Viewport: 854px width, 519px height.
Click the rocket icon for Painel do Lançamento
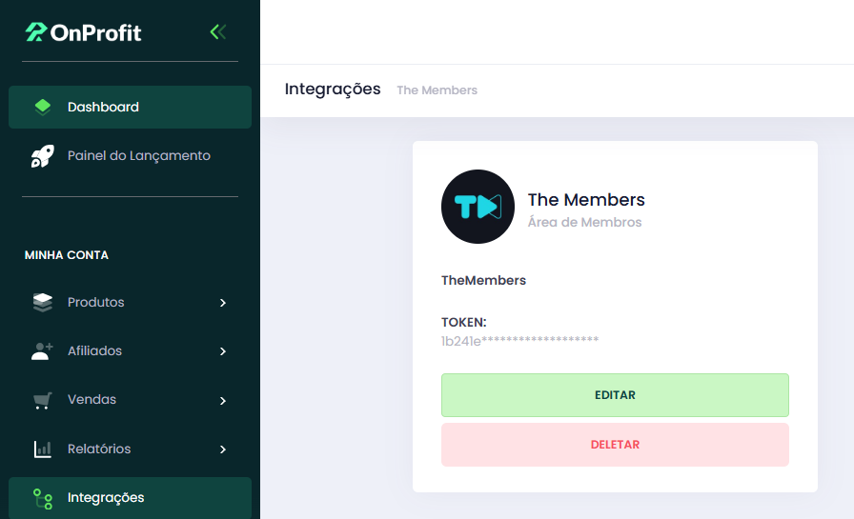pos(43,156)
